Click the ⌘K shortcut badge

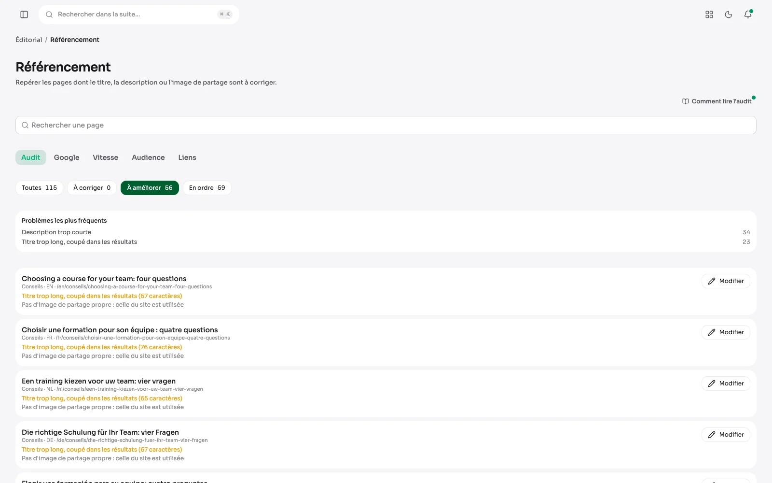pyautogui.click(x=225, y=14)
